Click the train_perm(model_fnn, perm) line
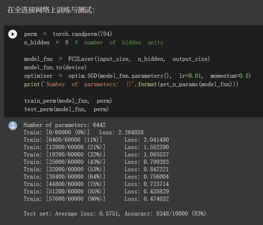Screen dimensions: 263x225 pos(68,101)
